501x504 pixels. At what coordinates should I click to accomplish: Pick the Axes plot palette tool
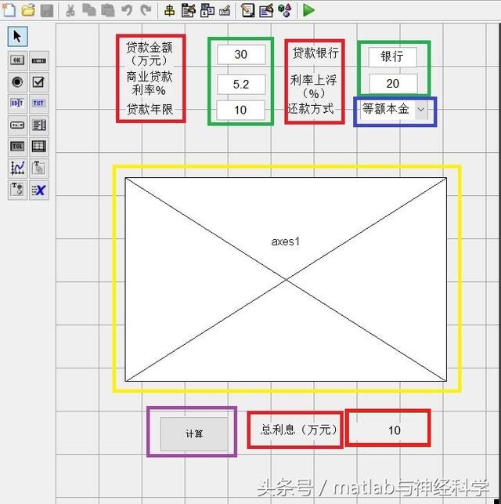click(18, 168)
